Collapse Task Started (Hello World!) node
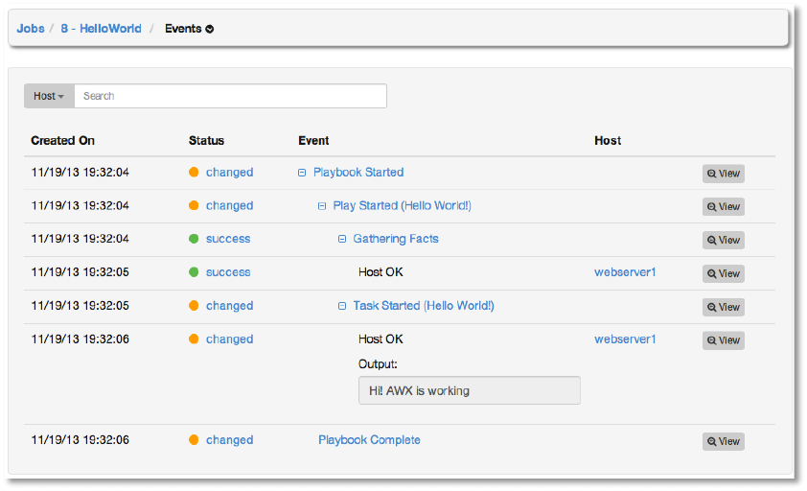Viewport: 807px width, 491px height. tap(342, 306)
